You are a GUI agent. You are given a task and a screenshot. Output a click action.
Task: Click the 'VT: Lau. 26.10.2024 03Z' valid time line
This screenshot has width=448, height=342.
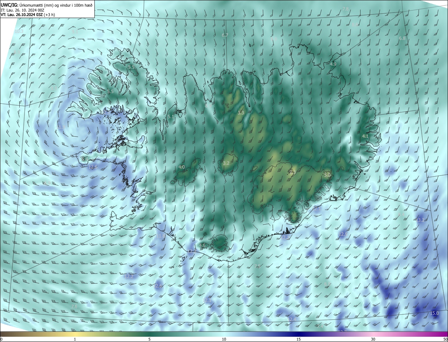point(22,15)
